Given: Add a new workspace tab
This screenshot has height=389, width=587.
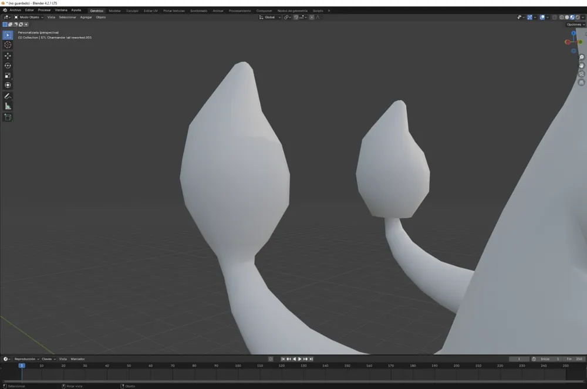Looking at the screenshot, I should 329,11.
